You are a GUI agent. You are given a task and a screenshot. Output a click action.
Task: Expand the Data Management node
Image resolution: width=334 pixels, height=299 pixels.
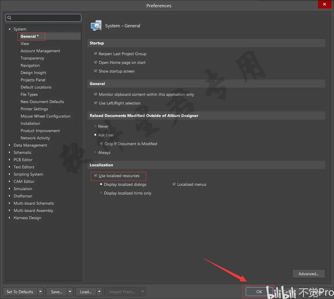point(9,145)
